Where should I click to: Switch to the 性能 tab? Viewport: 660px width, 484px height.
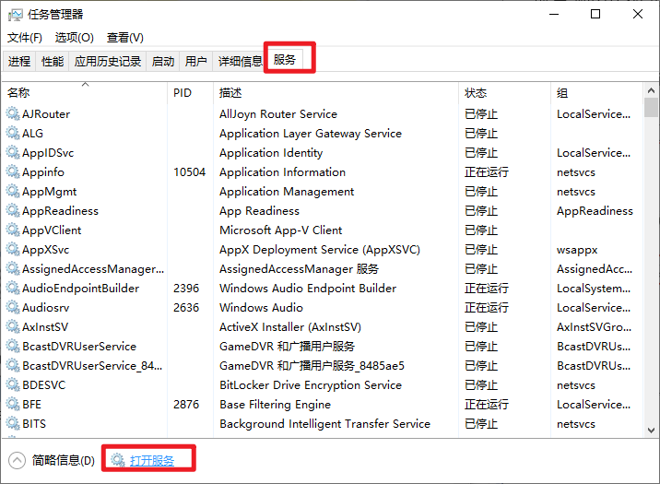[53, 62]
